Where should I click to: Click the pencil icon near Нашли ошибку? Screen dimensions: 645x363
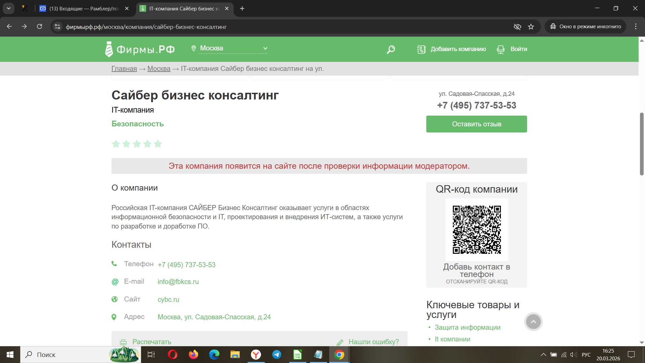[x=340, y=342]
